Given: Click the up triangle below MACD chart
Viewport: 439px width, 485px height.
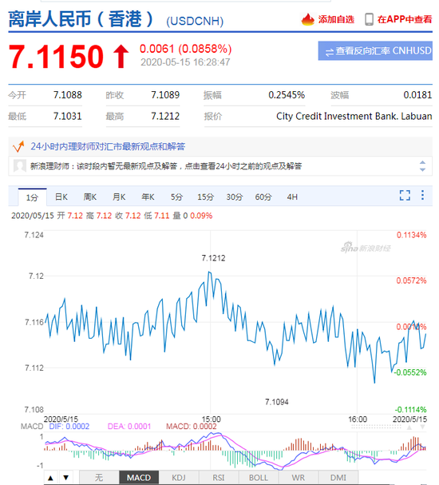Looking at the screenshot, I should (50, 478).
